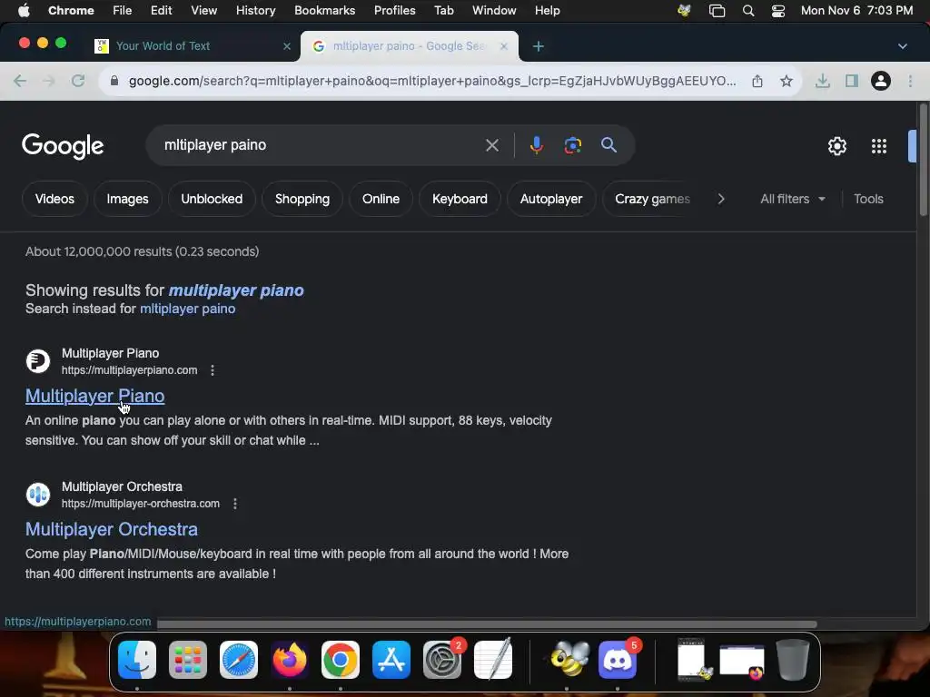
Task: Open the Multiplayer Orchestra result link
Action: 112,529
